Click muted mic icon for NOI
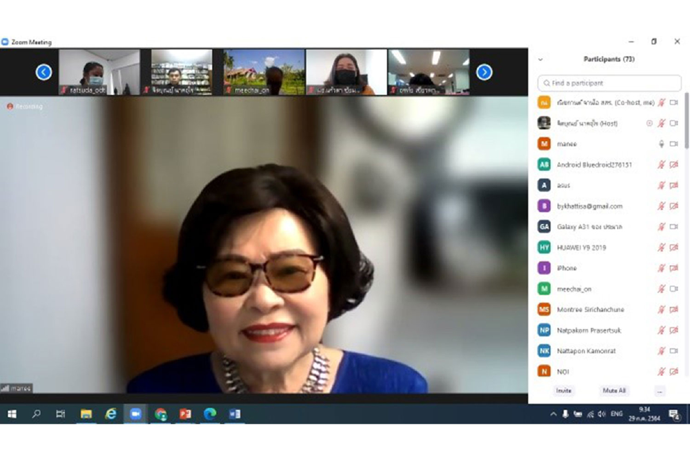This screenshot has width=690, height=460. click(x=661, y=371)
